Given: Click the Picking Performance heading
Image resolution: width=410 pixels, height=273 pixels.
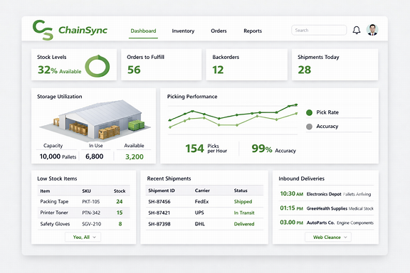Looking at the screenshot, I should [192, 97].
